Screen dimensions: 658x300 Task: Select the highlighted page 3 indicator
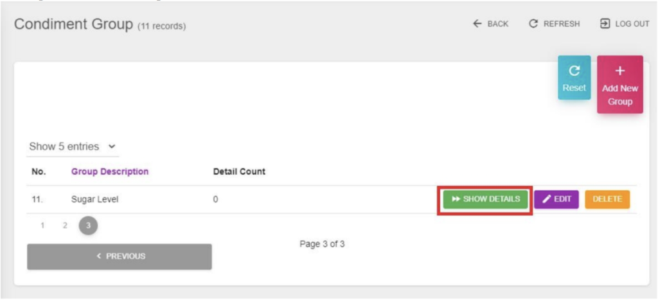tap(88, 225)
